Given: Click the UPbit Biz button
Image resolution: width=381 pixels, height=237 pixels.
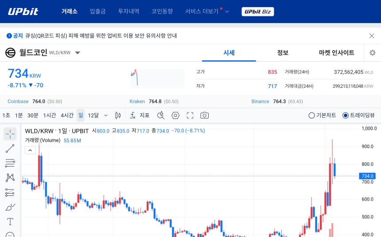Looking at the screenshot, I should [257, 12].
